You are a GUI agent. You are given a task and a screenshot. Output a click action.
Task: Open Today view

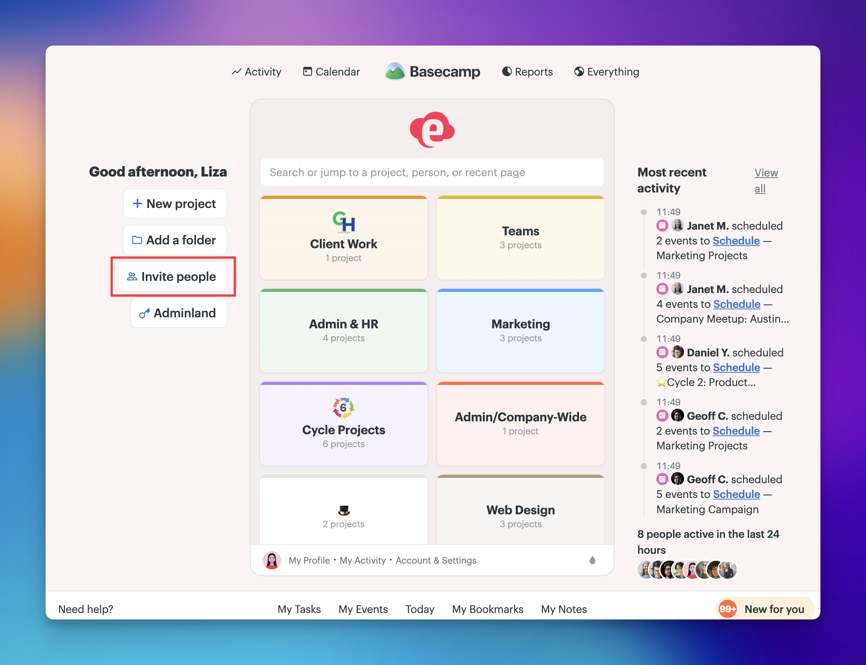click(420, 609)
